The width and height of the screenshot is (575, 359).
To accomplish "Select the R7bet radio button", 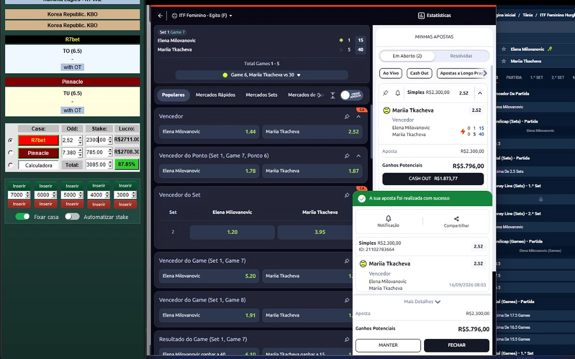I will click(11, 140).
